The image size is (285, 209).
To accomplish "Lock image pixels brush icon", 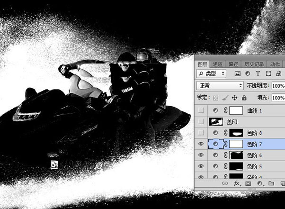I will [225, 98].
